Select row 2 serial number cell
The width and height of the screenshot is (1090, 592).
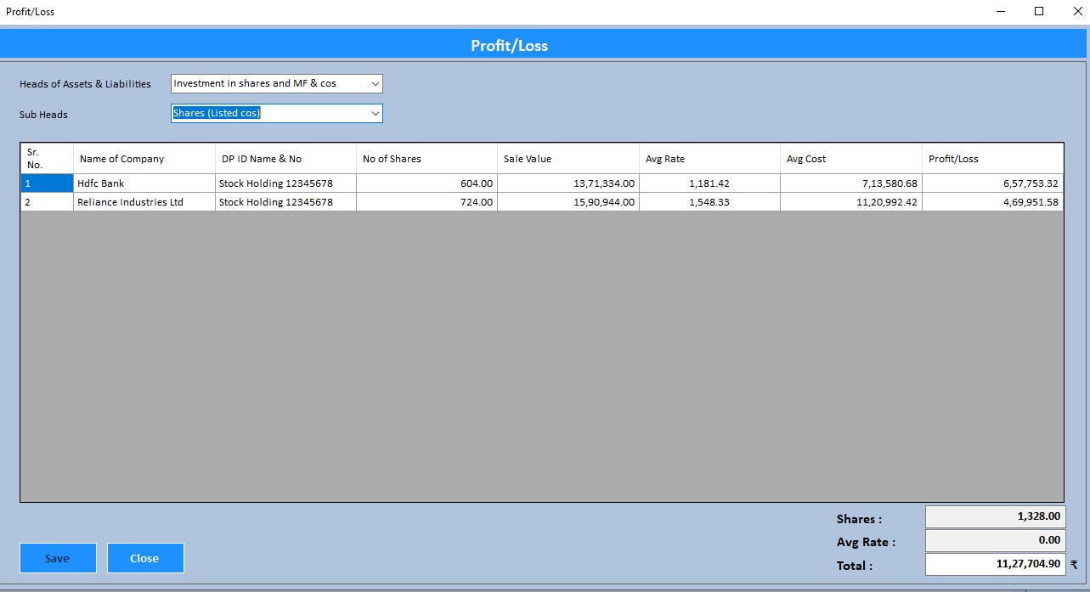click(47, 202)
